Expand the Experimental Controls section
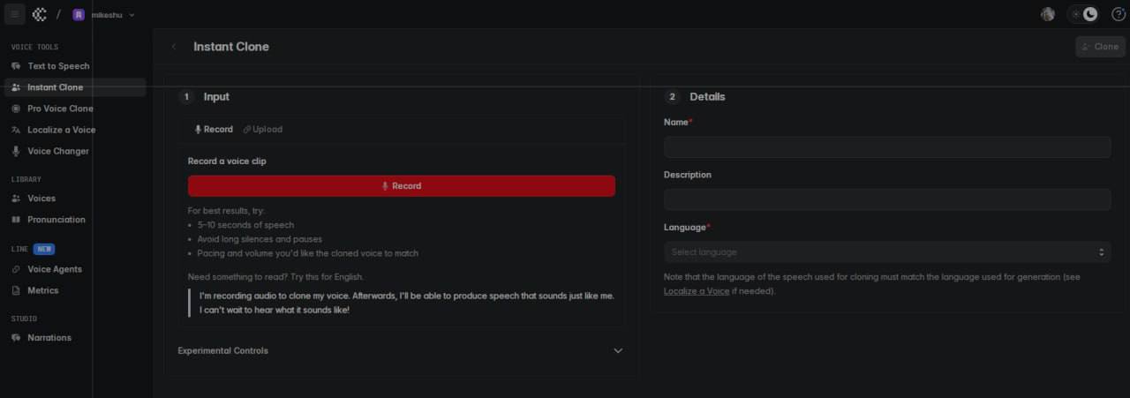The width and height of the screenshot is (1130, 398). coord(400,350)
